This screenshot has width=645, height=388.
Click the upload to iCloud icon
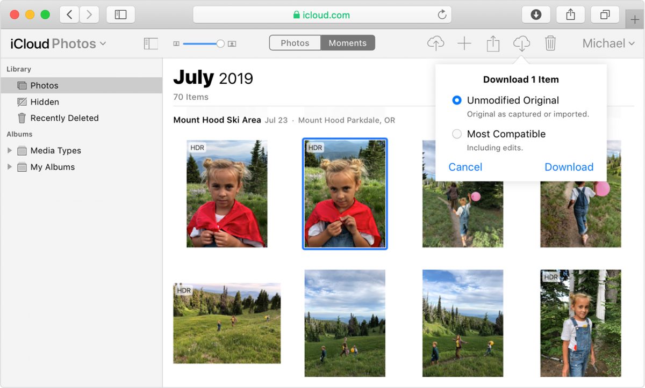pos(435,43)
